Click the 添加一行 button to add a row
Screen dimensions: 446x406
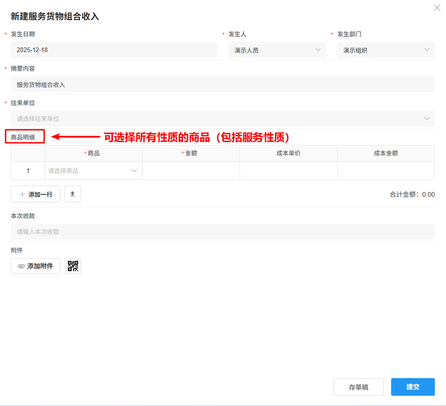35,194
